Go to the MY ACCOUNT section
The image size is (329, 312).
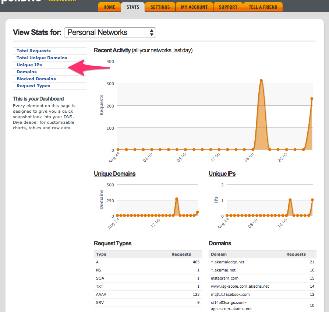(x=194, y=7)
